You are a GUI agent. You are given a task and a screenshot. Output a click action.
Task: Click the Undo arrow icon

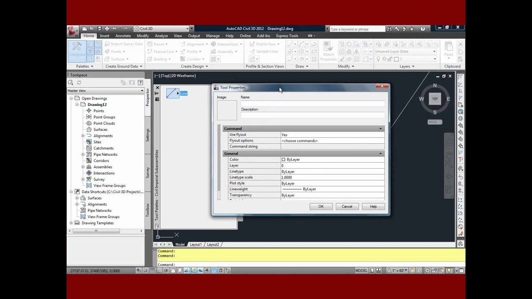click(x=114, y=29)
